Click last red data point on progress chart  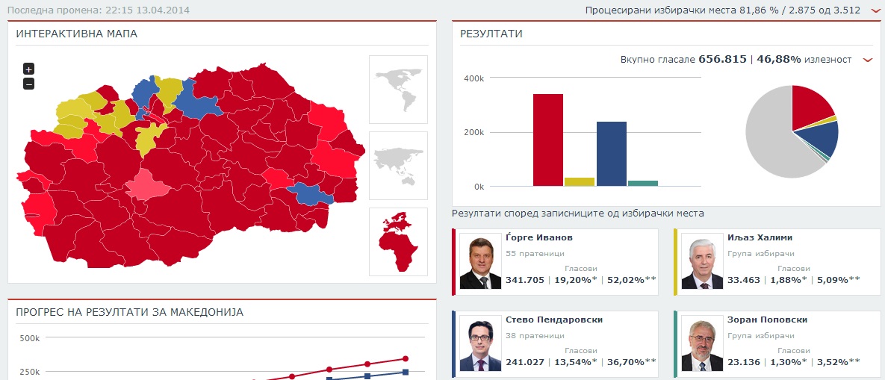pyautogui.click(x=406, y=359)
